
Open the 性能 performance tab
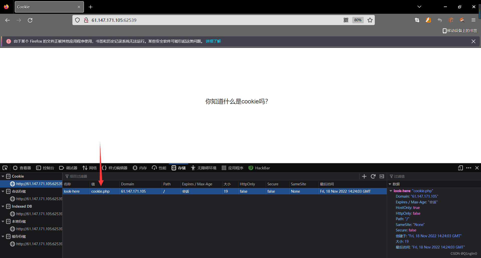coord(159,168)
